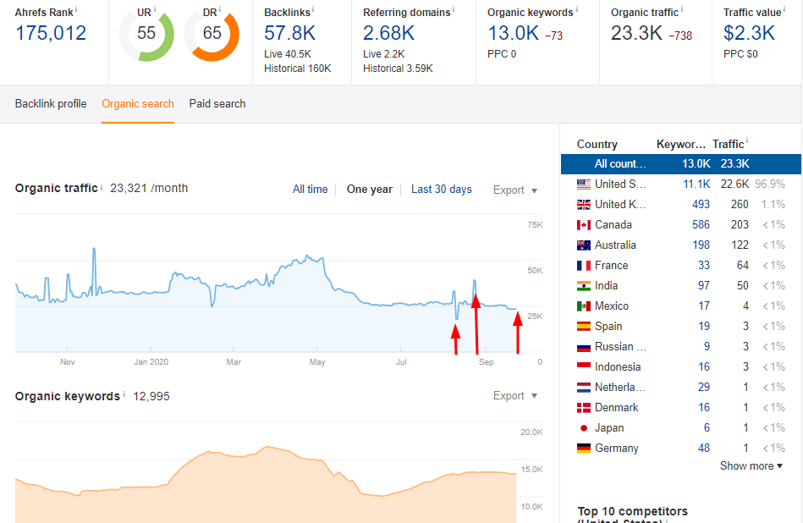This screenshot has height=523, width=803.
Task: Select the One year range
Action: tap(369, 189)
